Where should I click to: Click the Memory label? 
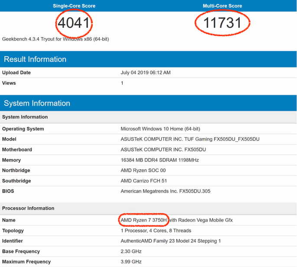11,160
